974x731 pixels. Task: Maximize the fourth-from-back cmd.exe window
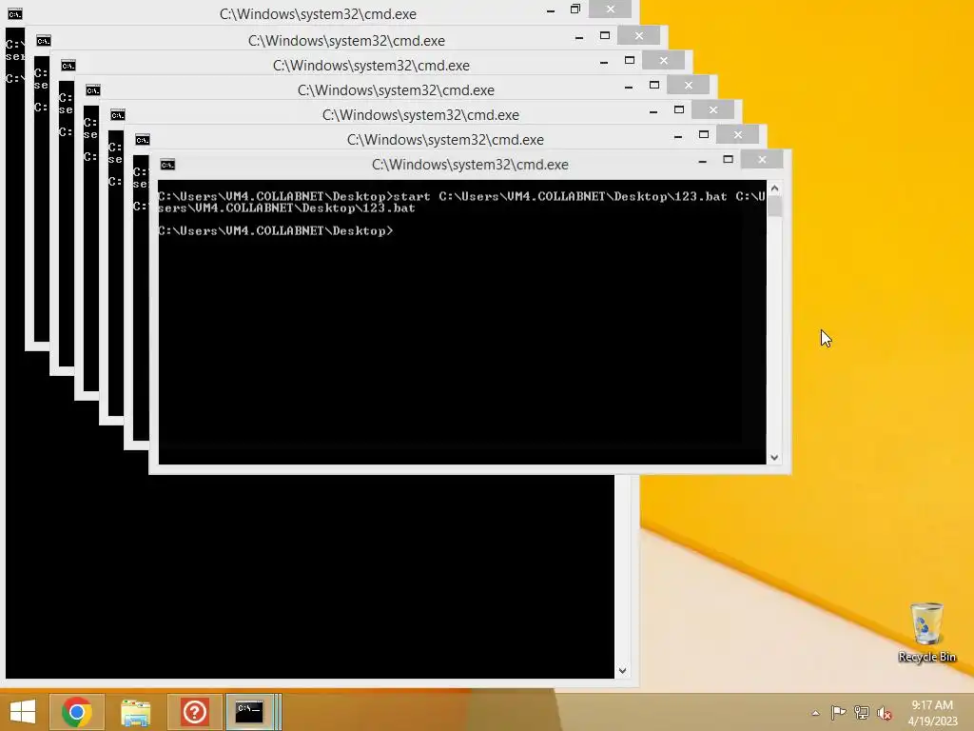[654, 85]
